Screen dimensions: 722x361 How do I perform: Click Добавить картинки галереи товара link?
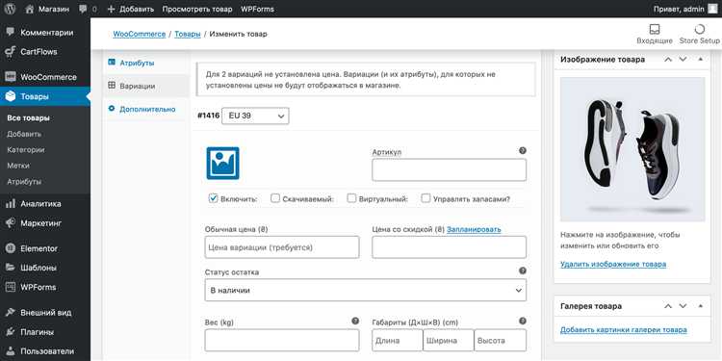pos(624,329)
